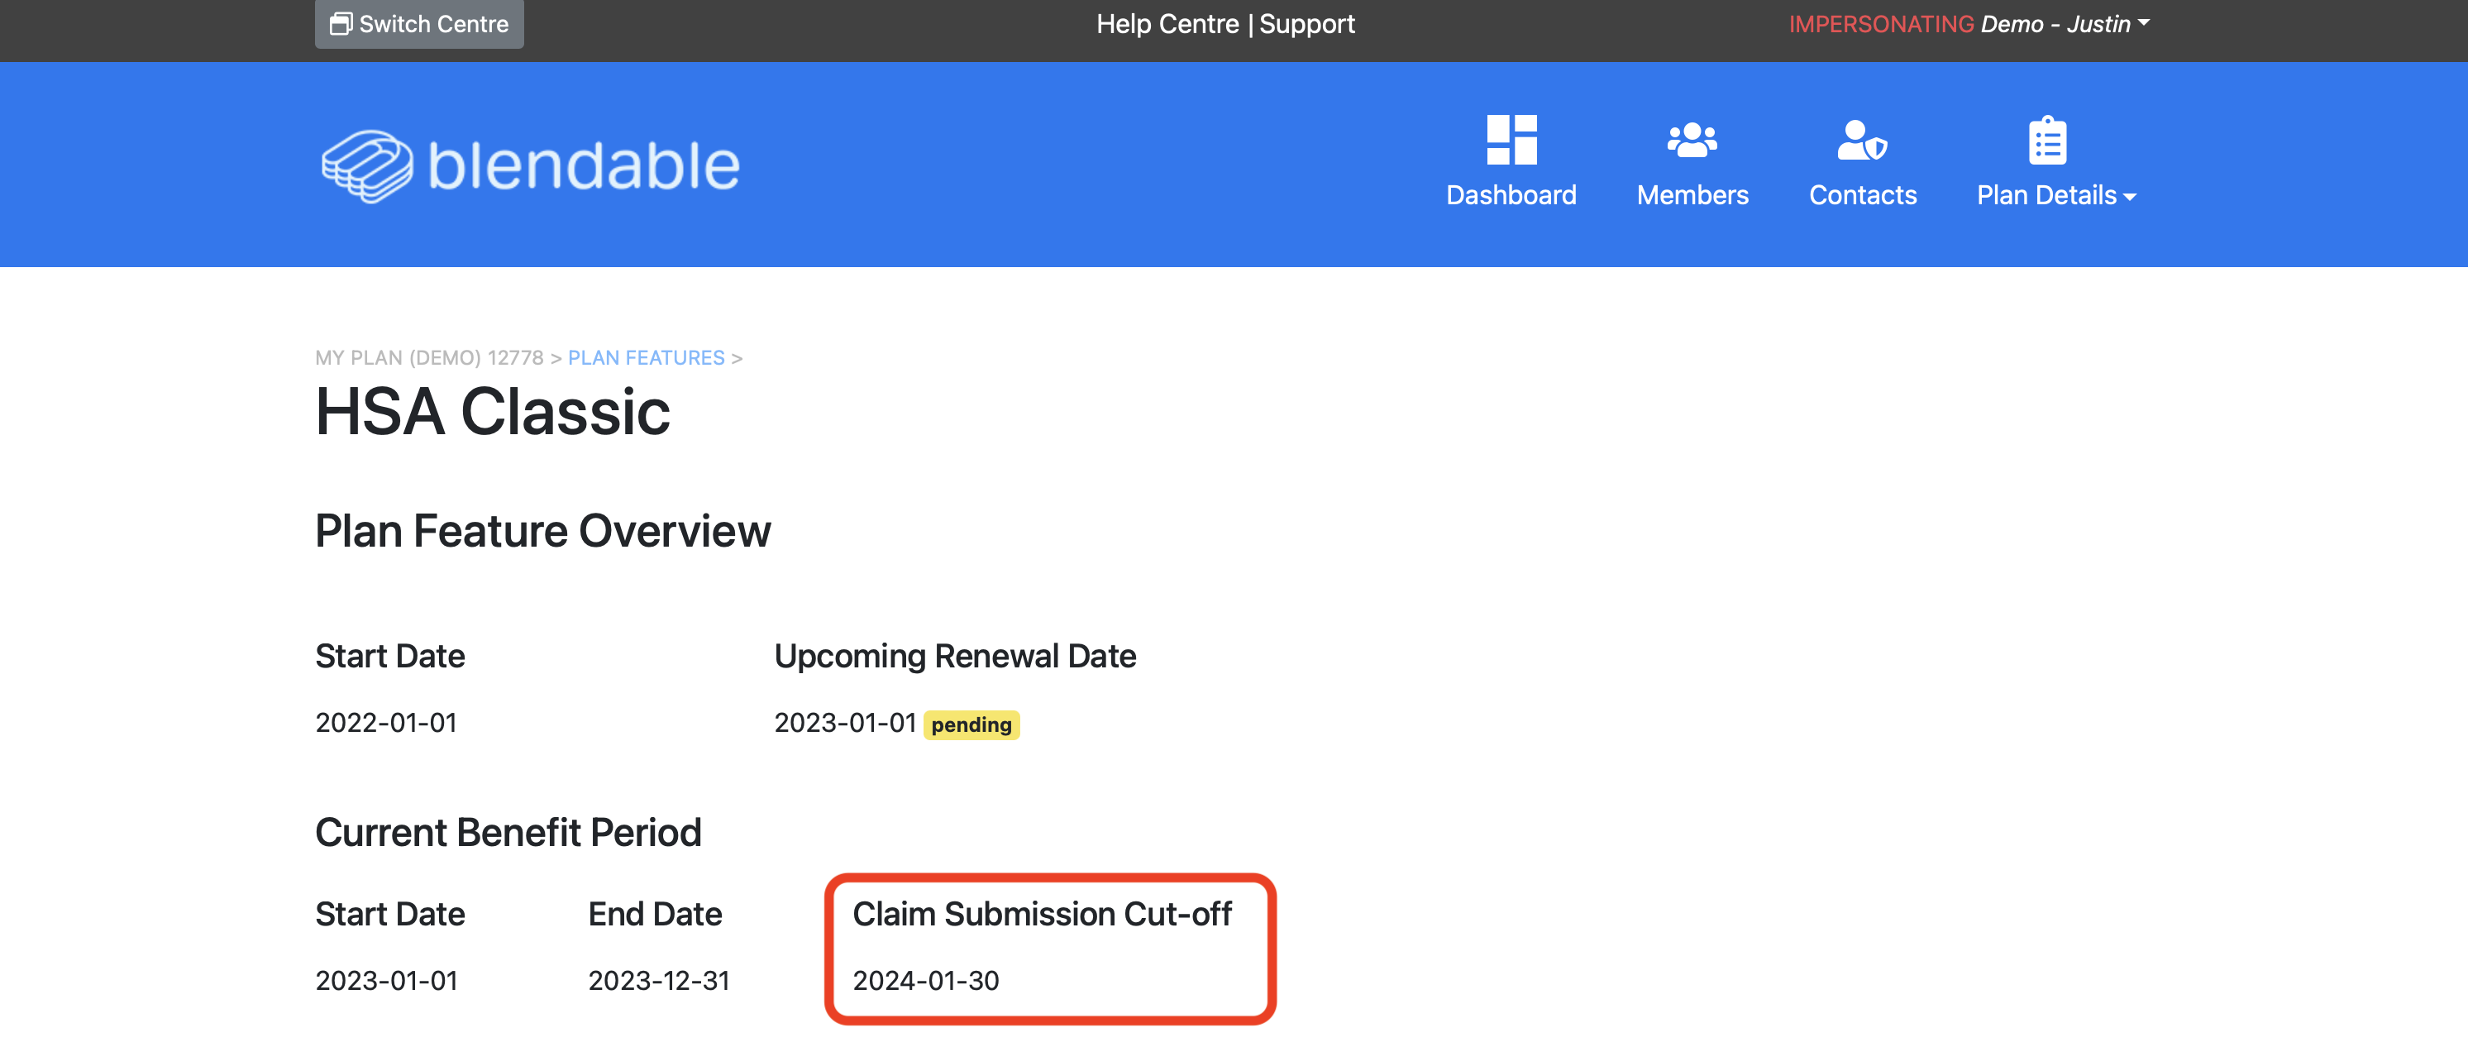Click the Plan Details clipboard icon
Image resolution: width=2468 pixels, height=1047 pixels.
(x=2047, y=140)
